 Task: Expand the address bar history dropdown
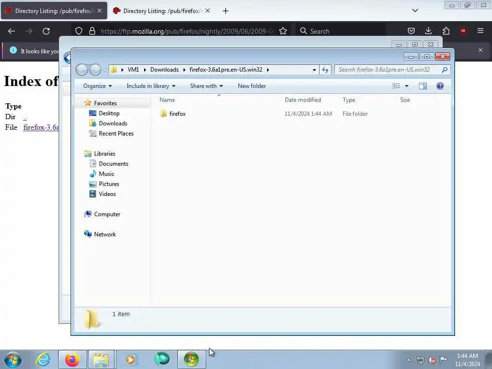pyautogui.click(x=314, y=70)
